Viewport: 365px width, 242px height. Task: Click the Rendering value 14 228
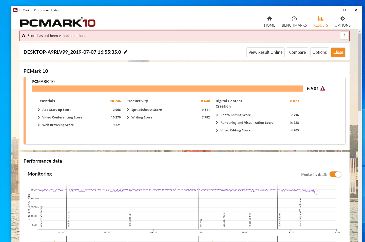294,123
